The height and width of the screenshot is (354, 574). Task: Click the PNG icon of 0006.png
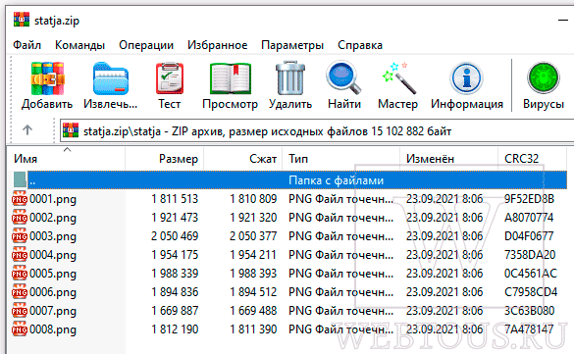pyautogui.click(x=20, y=292)
